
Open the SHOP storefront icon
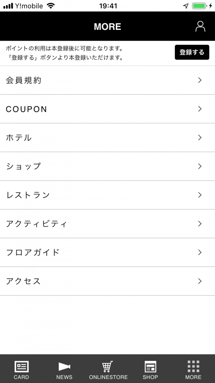[150, 367]
